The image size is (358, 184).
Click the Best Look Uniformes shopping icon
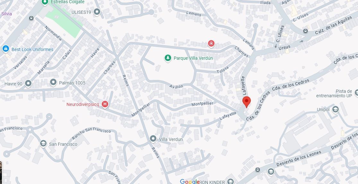pyautogui.click(x=5, y=48)
